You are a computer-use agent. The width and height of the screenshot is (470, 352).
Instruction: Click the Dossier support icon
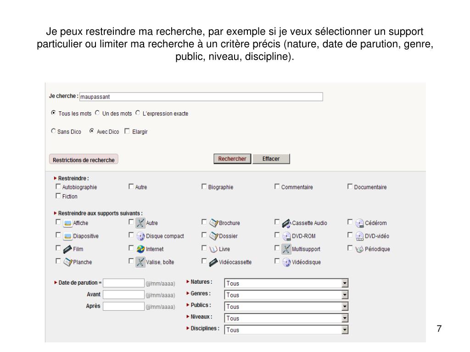click(214, 236)
